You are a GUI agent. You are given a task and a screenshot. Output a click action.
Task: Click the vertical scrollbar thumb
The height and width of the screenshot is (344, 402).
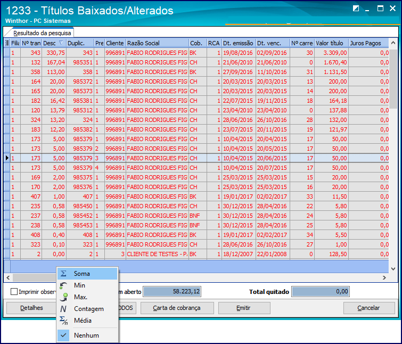[x=393, y=79]
